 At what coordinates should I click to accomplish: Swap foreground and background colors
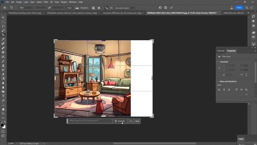click(x=4, y=122)
